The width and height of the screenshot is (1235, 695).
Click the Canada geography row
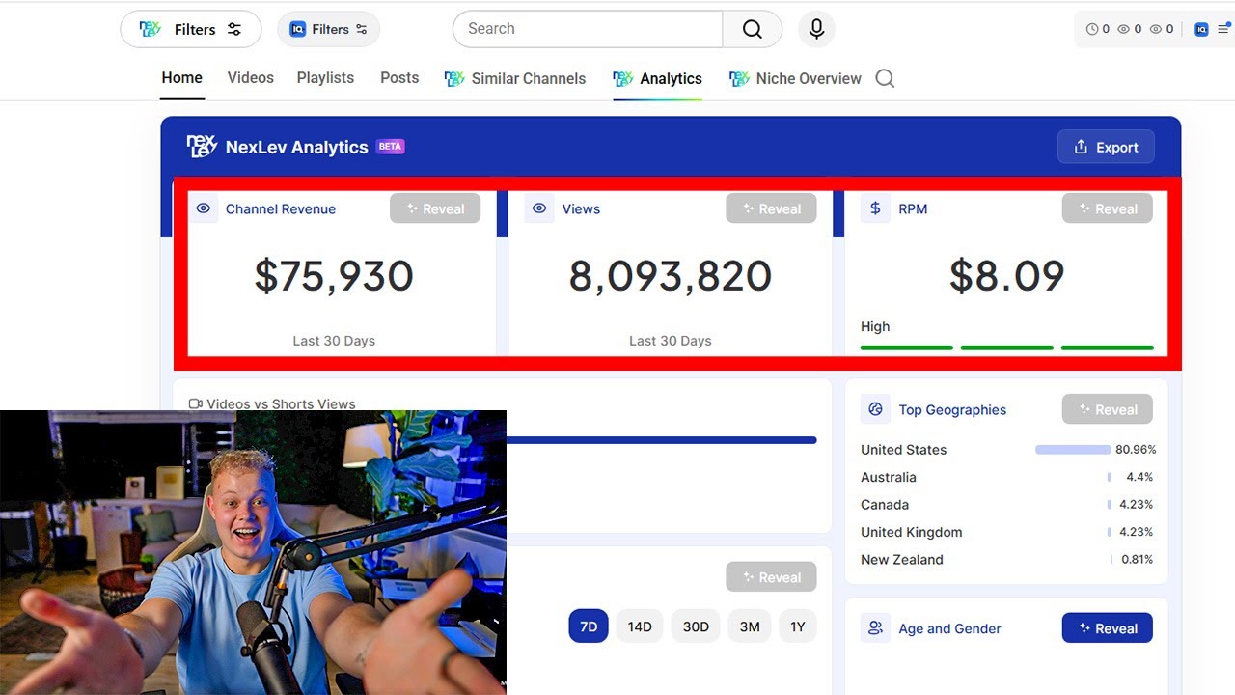(x=1007, y=505)
